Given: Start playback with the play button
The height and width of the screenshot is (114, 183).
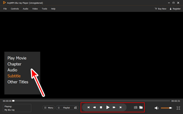Looking at the screenshot, I should (x=108, y=108).
